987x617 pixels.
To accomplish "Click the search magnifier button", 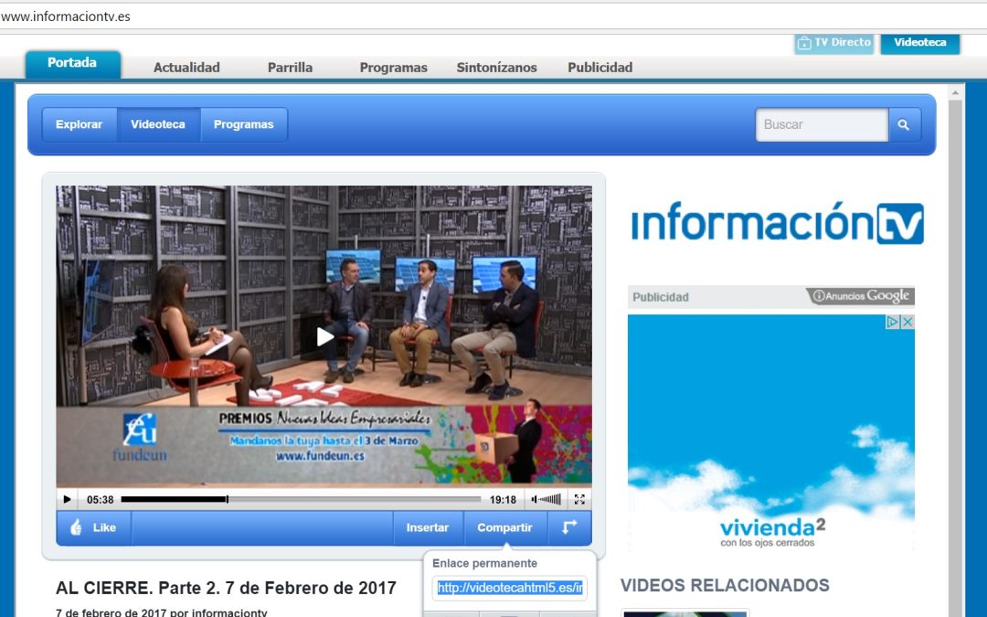I will coord(903,125).
